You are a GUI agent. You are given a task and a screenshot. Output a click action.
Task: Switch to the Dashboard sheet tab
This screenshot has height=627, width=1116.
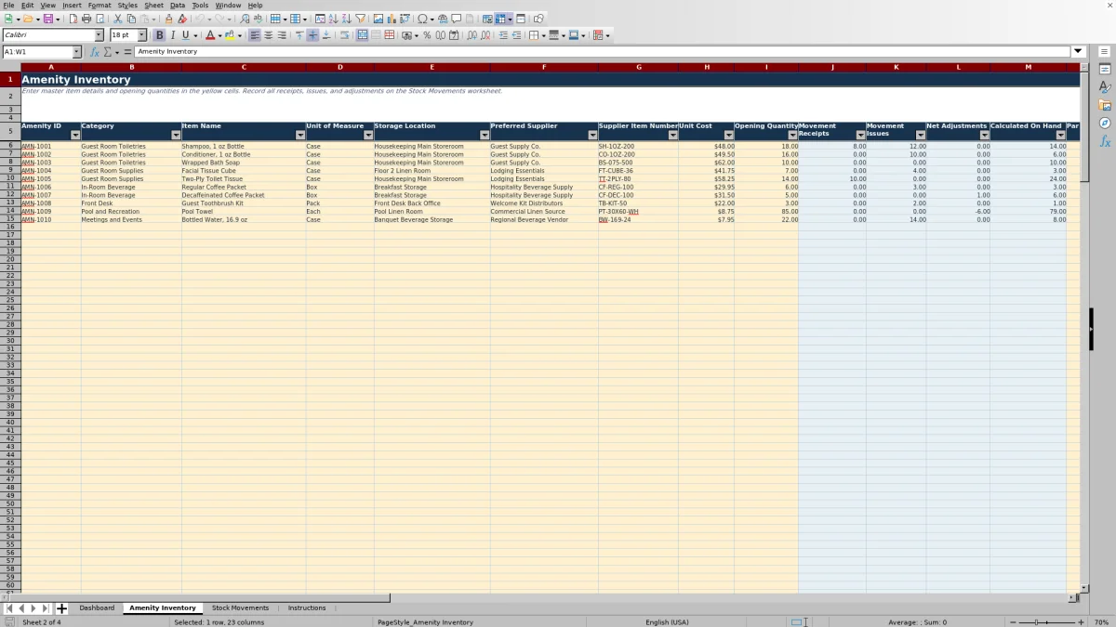97,608
